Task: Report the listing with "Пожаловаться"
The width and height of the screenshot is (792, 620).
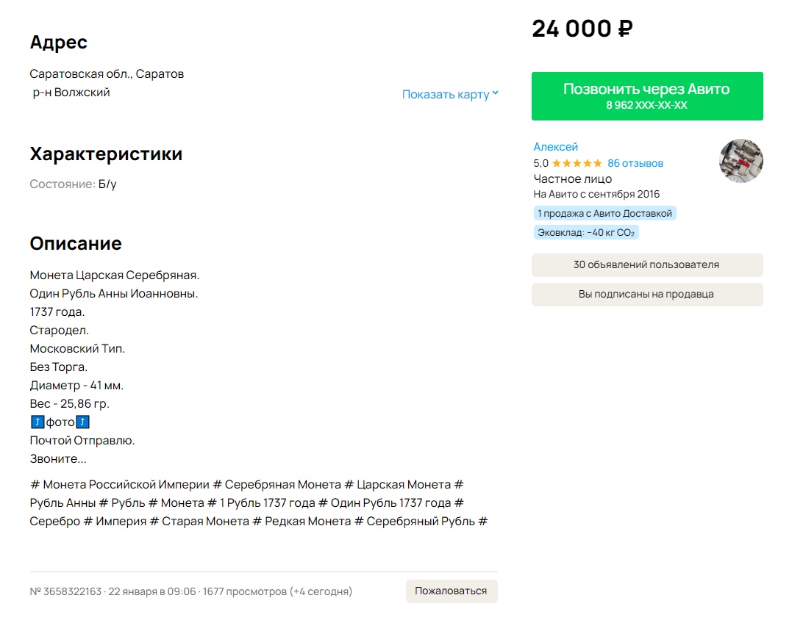Action: coord(451,591)
